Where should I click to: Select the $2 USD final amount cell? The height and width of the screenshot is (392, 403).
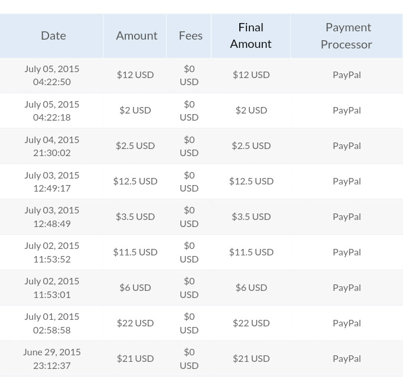point(251,110)
